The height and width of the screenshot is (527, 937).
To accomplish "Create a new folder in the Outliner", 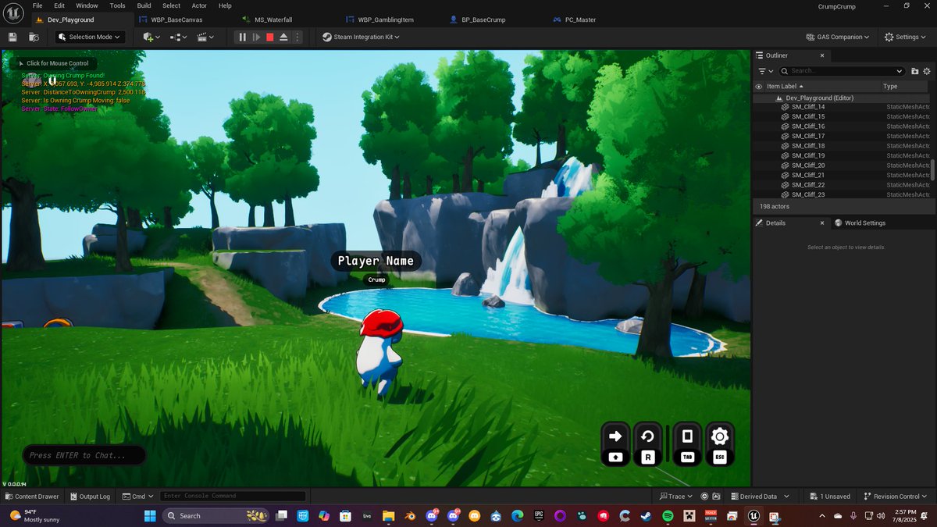I will [915, 71].
